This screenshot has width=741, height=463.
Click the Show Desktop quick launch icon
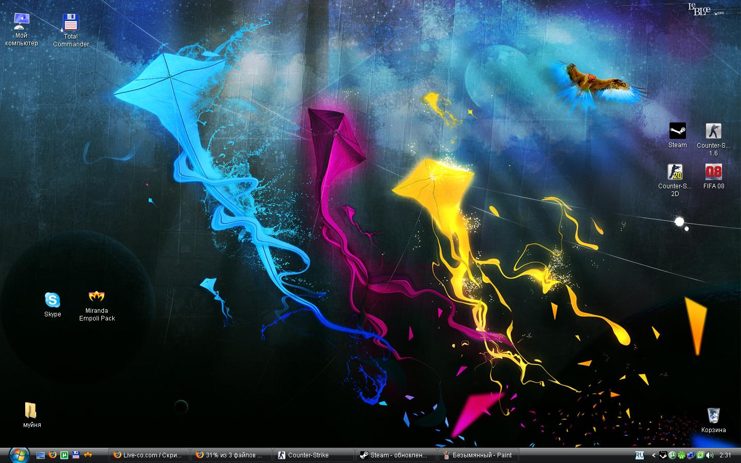[x=41, y=455]
